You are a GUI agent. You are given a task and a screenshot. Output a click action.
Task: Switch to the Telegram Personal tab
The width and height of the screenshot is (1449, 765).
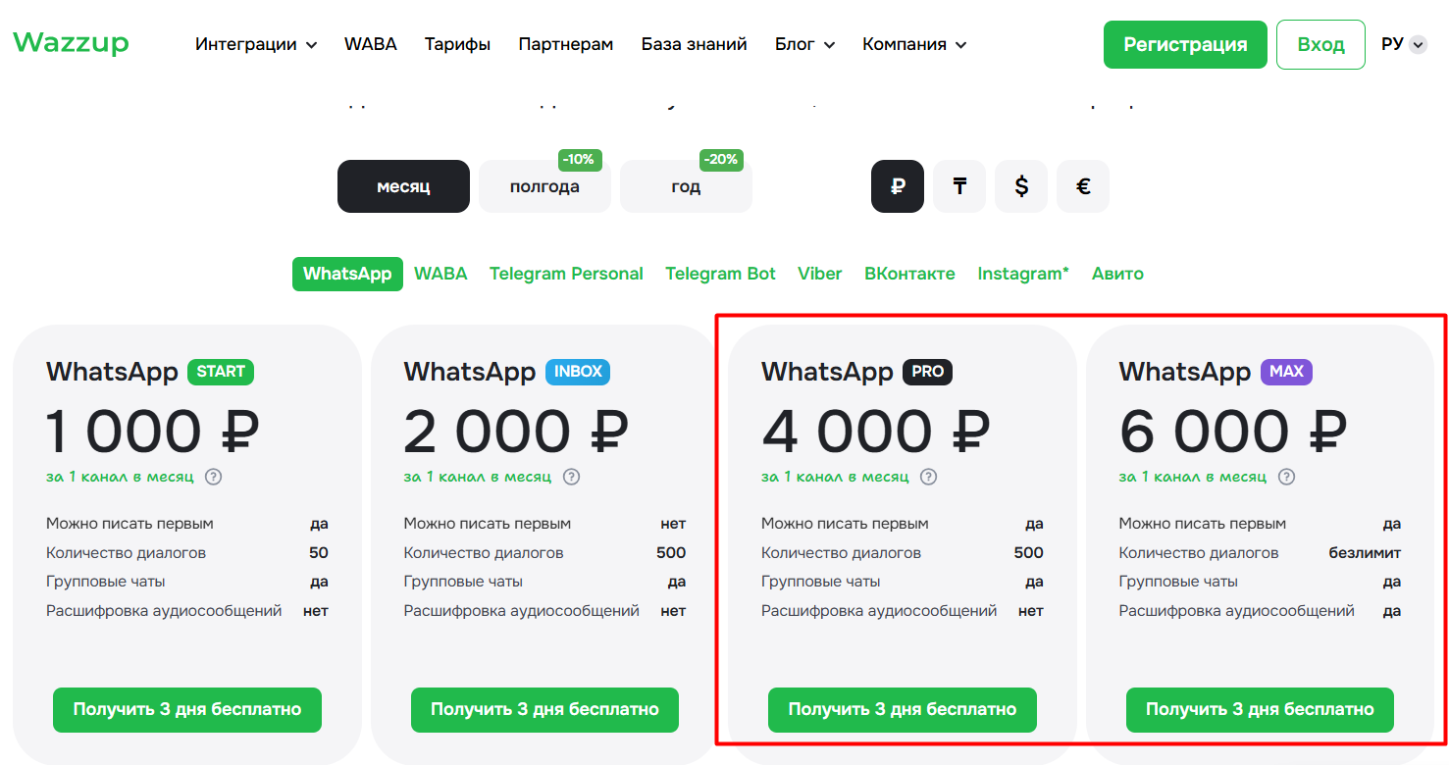[566, 274]
